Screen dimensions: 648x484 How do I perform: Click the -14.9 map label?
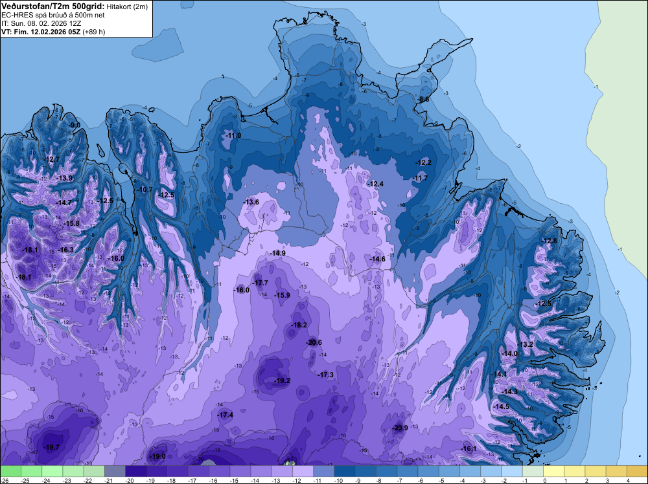pos(278,253)
